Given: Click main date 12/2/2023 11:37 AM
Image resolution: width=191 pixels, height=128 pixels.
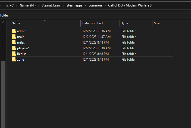Looking at the screenshot, I should coord(96,37).
